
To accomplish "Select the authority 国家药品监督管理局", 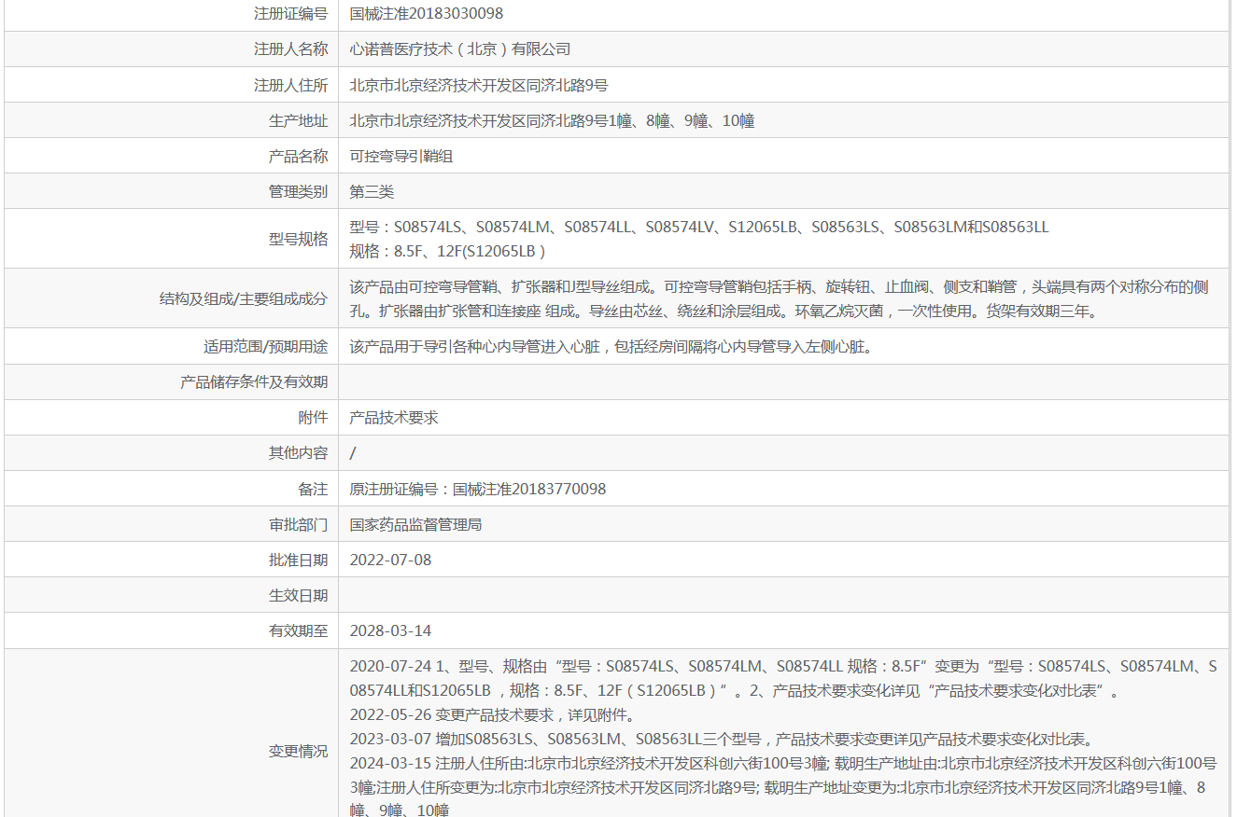I will [x=415, y=525].
